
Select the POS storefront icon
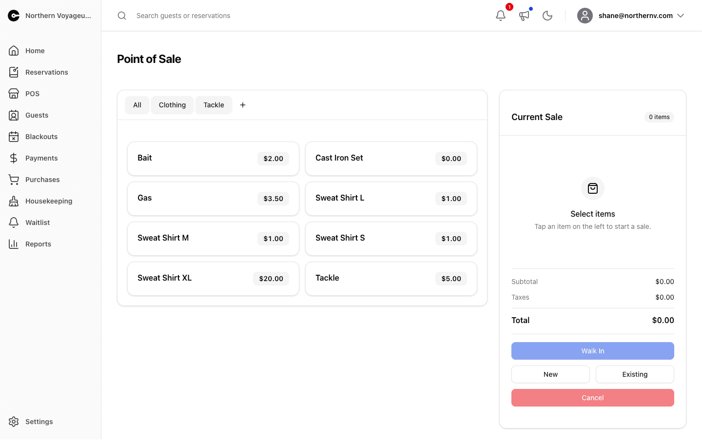tap(14, 94)
